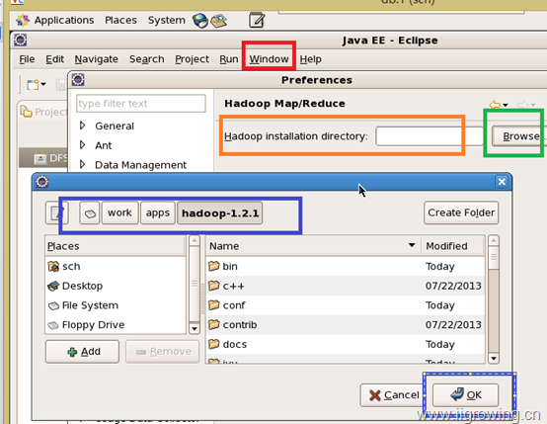Screen dimensions: 547x424
Task: Click the forward navigation arrow in Preferences
Action: tap(522, 105)
